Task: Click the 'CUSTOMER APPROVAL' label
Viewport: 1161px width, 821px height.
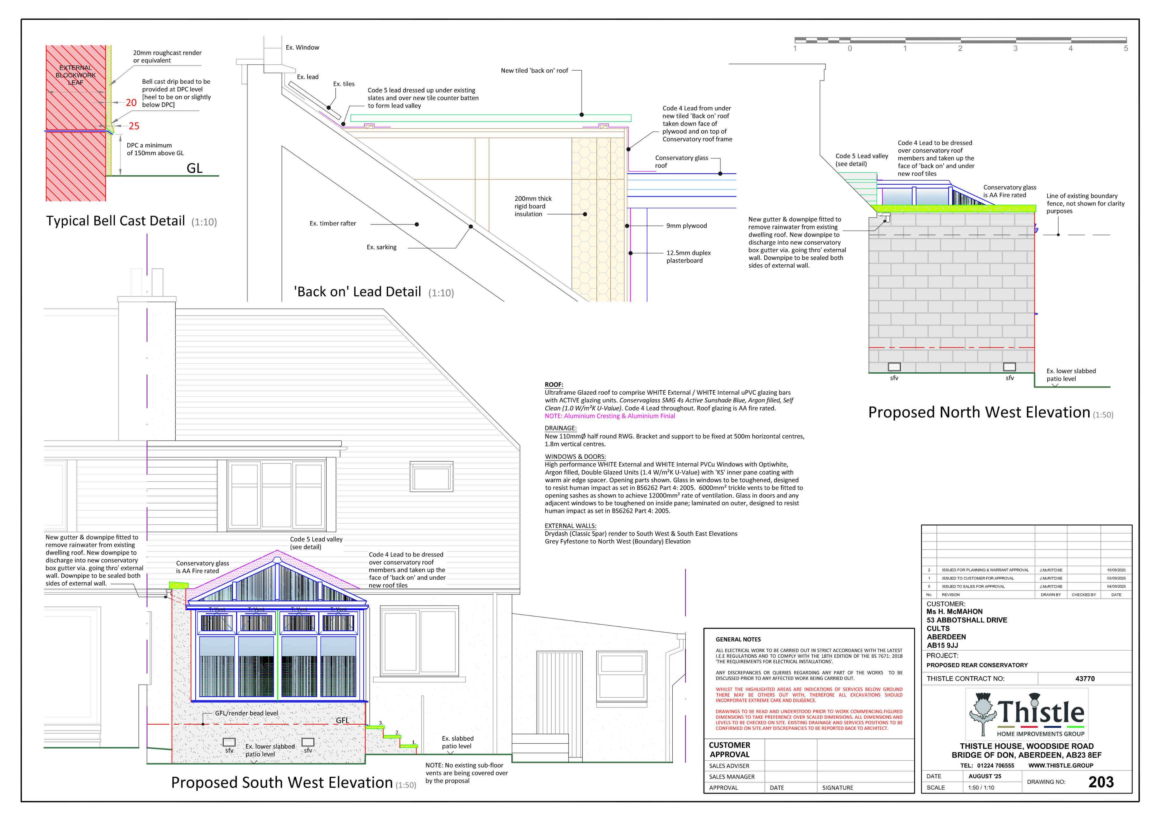Action: tap(730, 750)
